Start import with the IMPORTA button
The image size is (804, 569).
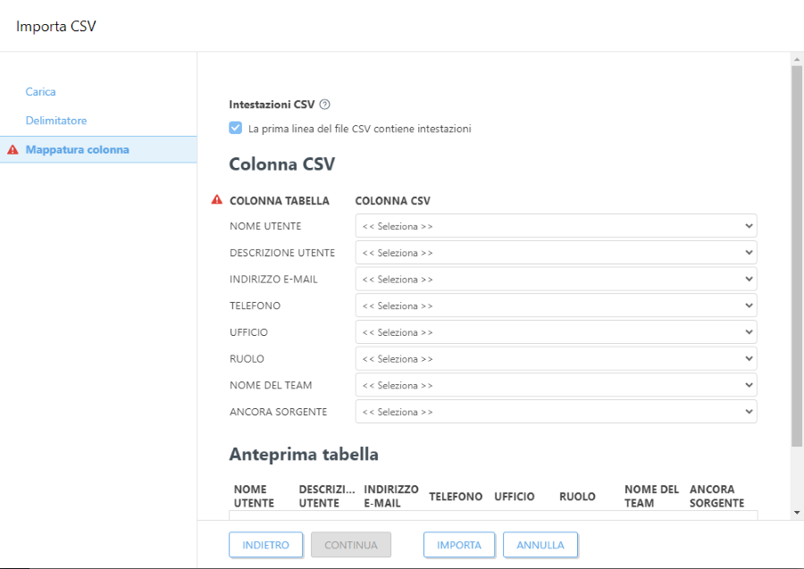point(458,544)
